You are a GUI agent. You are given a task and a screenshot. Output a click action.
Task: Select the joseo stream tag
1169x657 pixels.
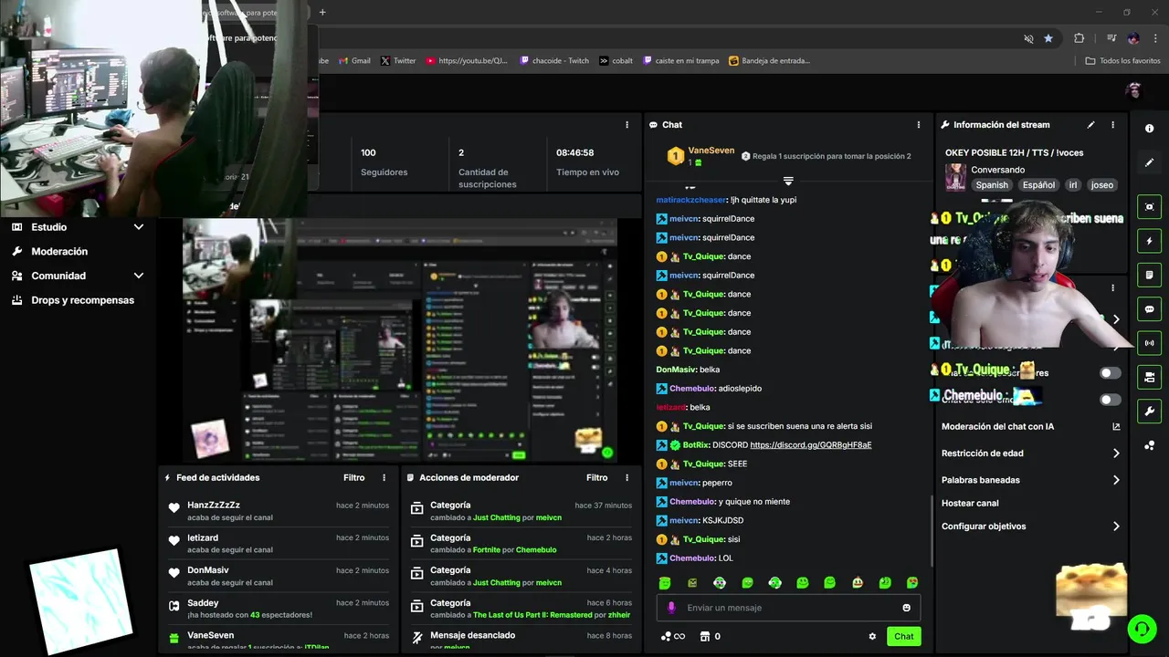[1102, 184]
